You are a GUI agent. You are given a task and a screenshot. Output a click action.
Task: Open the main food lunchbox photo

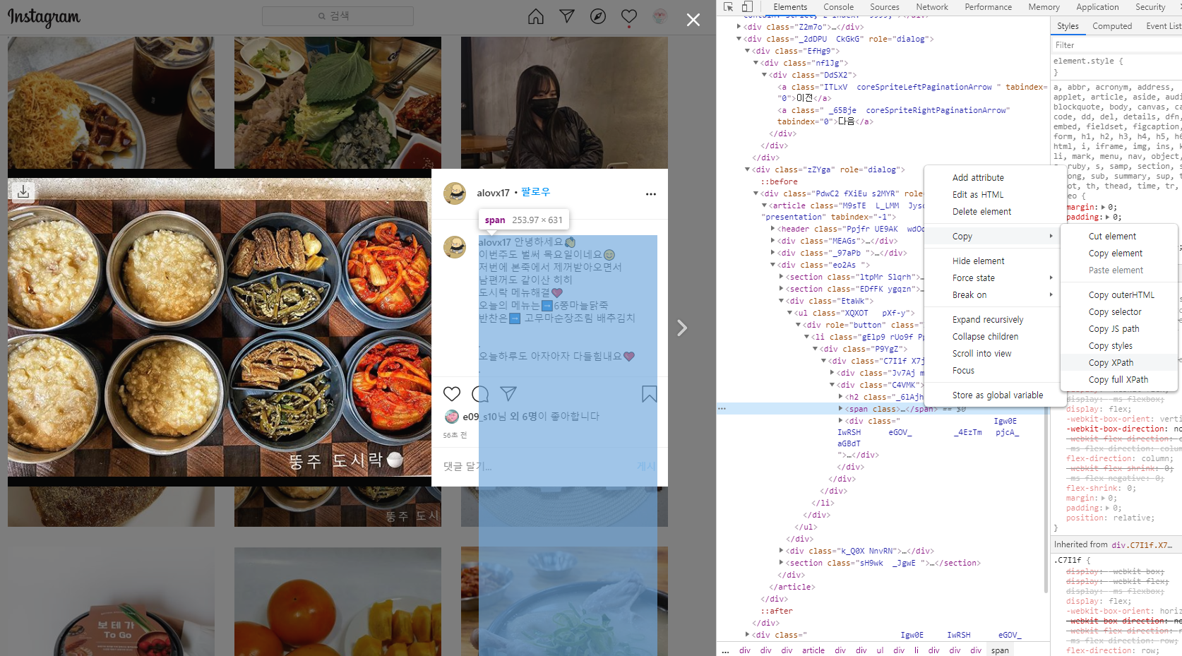click(x=220, y=327)
